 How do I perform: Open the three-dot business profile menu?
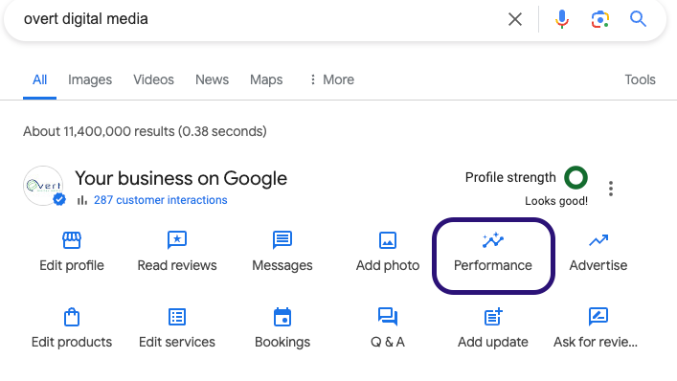click(611, 189)
